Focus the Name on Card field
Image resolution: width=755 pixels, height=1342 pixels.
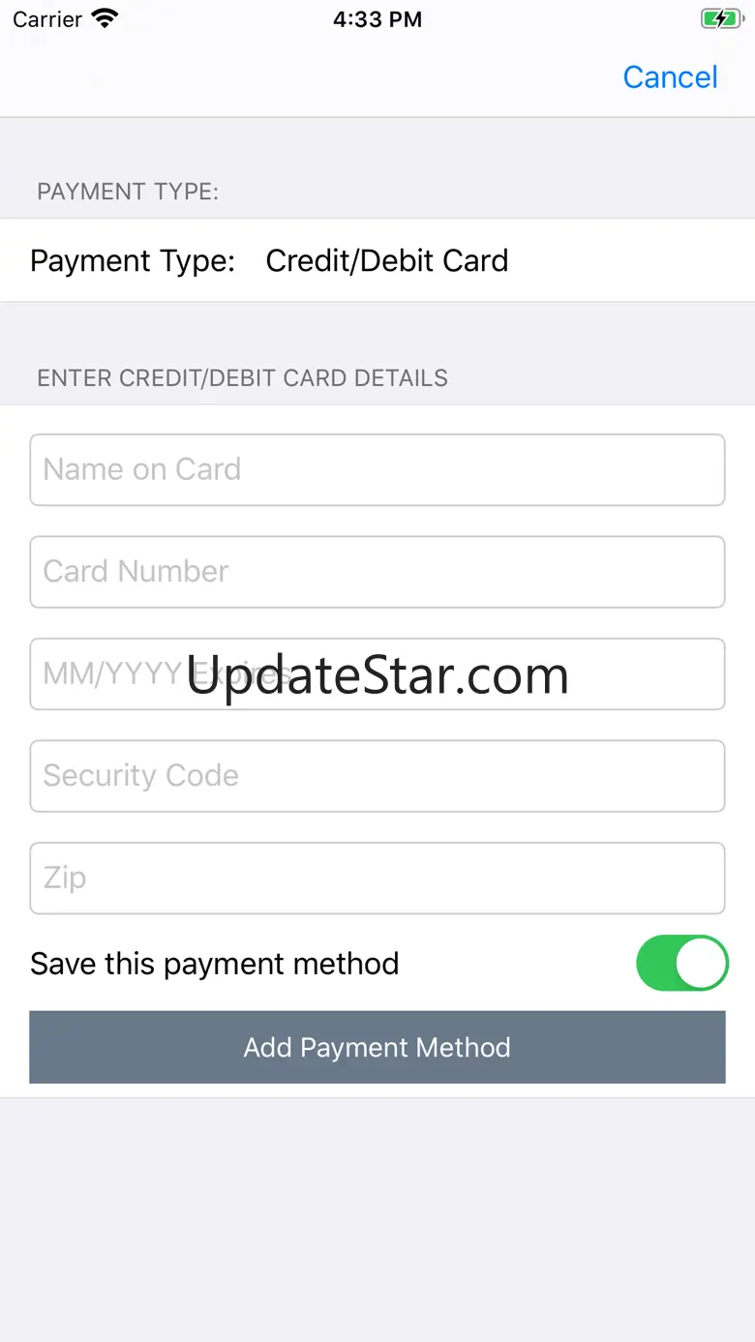[x=377, y=470]
